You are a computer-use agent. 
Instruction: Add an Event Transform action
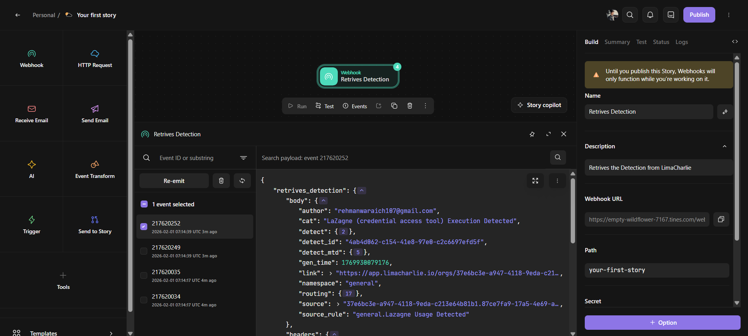tap(95, 169)
